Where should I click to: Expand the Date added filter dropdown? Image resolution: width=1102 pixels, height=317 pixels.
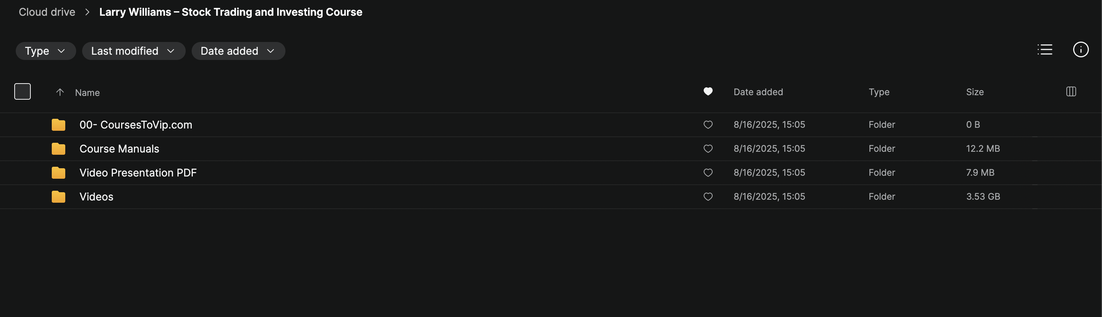click(238, 51)
